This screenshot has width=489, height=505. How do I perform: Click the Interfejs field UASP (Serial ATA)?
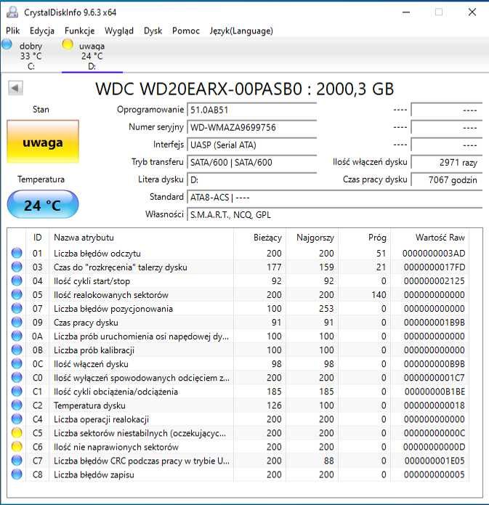pos(252,145)
